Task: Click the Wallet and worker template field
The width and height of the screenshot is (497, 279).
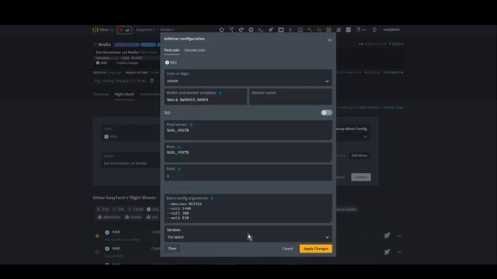Action: [x=205, y=96]
